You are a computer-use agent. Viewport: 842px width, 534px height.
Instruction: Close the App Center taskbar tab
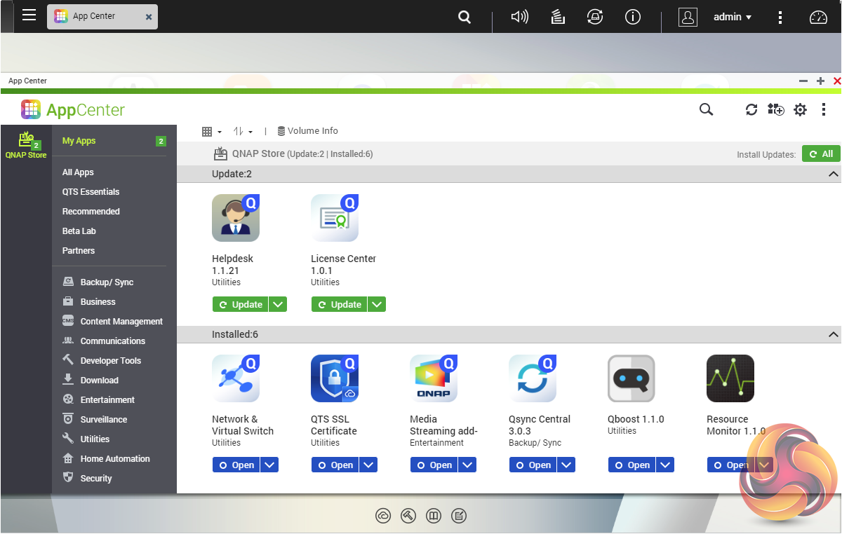click(149, 17)
